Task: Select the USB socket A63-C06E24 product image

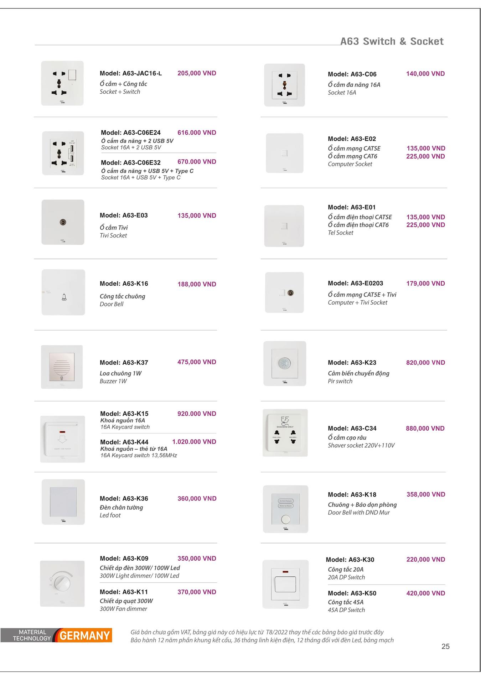Action: point(63,153)
